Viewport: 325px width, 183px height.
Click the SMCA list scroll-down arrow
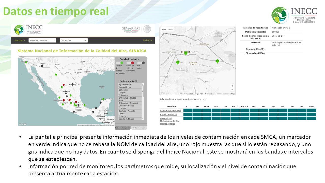click(143, 119)
